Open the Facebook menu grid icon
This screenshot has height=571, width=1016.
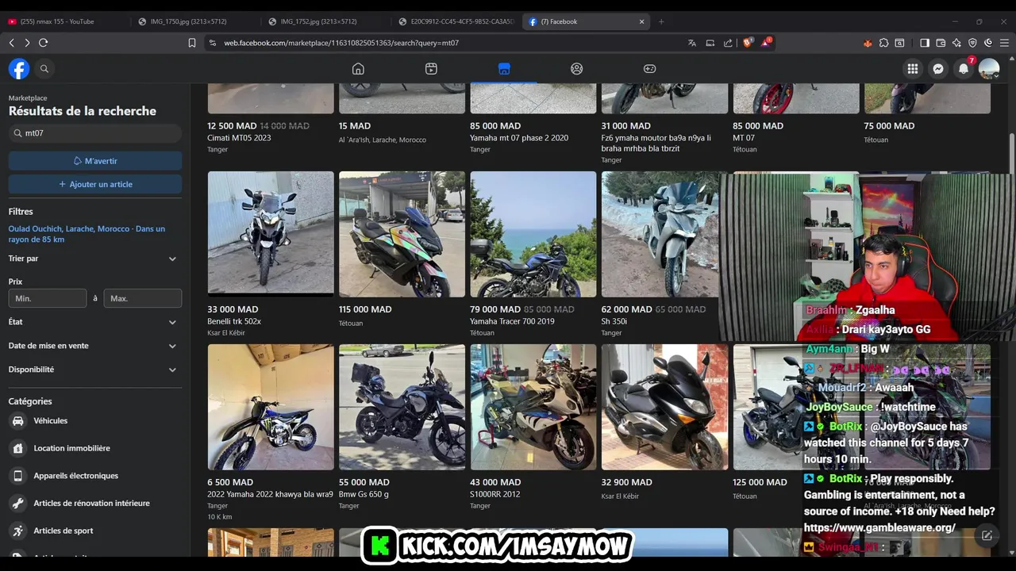click(x=913, y=69)
